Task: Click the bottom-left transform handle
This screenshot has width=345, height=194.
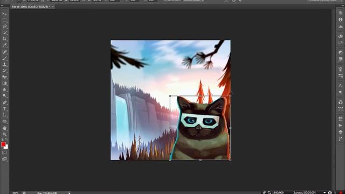Action: pyautogui.click(x=170, y=160)
